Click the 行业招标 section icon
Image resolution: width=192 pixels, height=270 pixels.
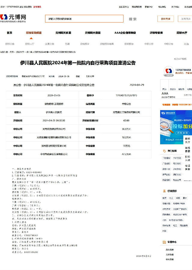[x=164, y=191]
